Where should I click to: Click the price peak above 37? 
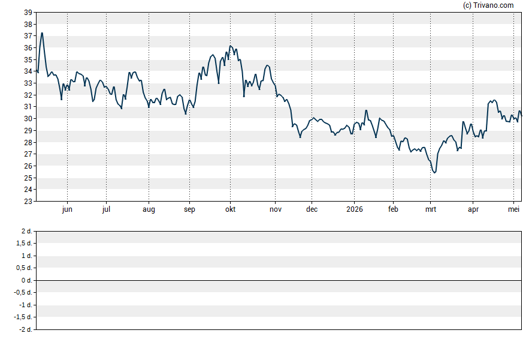point(42,33)
